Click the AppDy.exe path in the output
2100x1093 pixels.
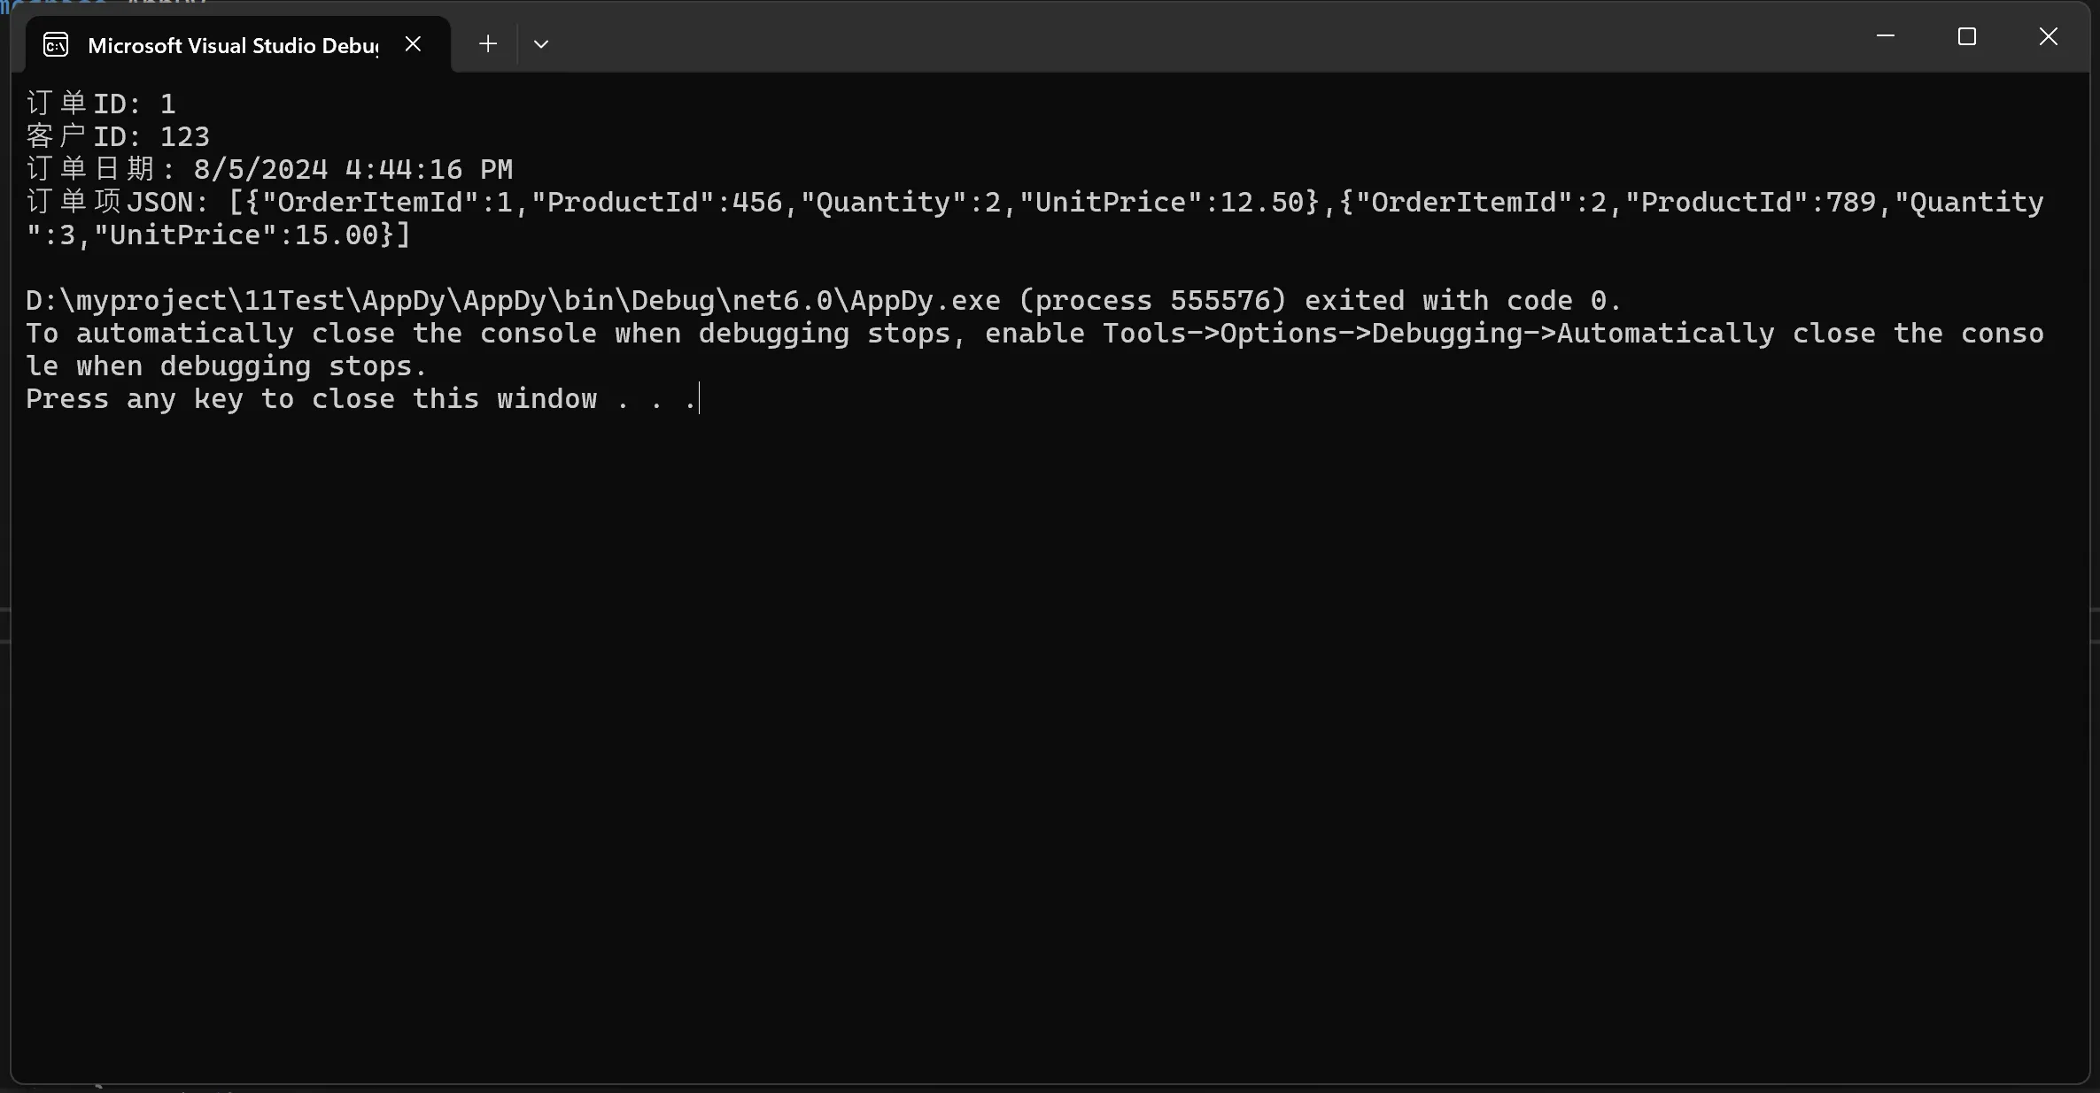(513, 301)
